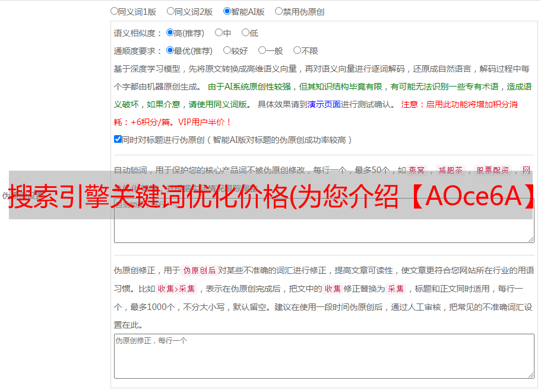This screenshot has width=541, height=390.
Task: Set 语义相似度 to 低
Action: (245, 33)
